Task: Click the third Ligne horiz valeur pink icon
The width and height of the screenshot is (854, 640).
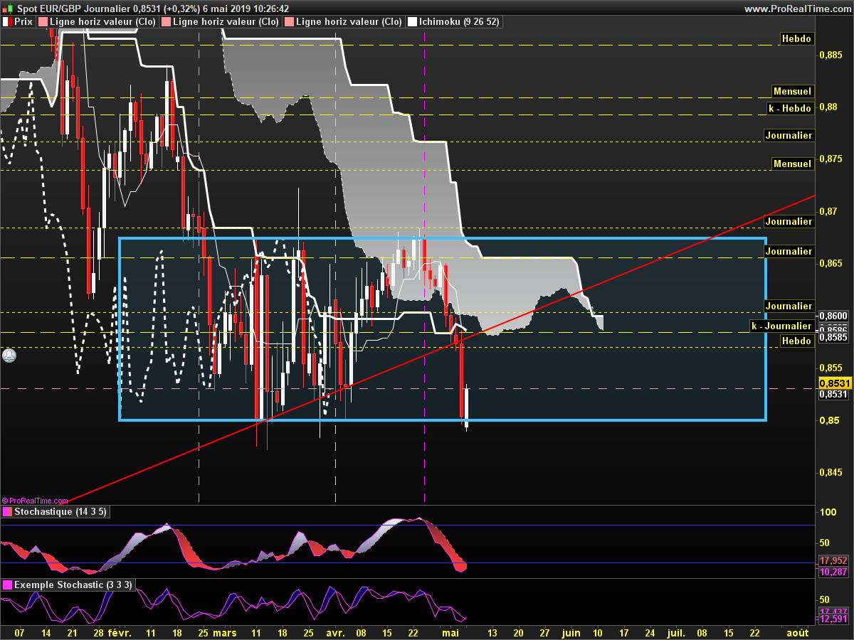Action: click(289, 22)
